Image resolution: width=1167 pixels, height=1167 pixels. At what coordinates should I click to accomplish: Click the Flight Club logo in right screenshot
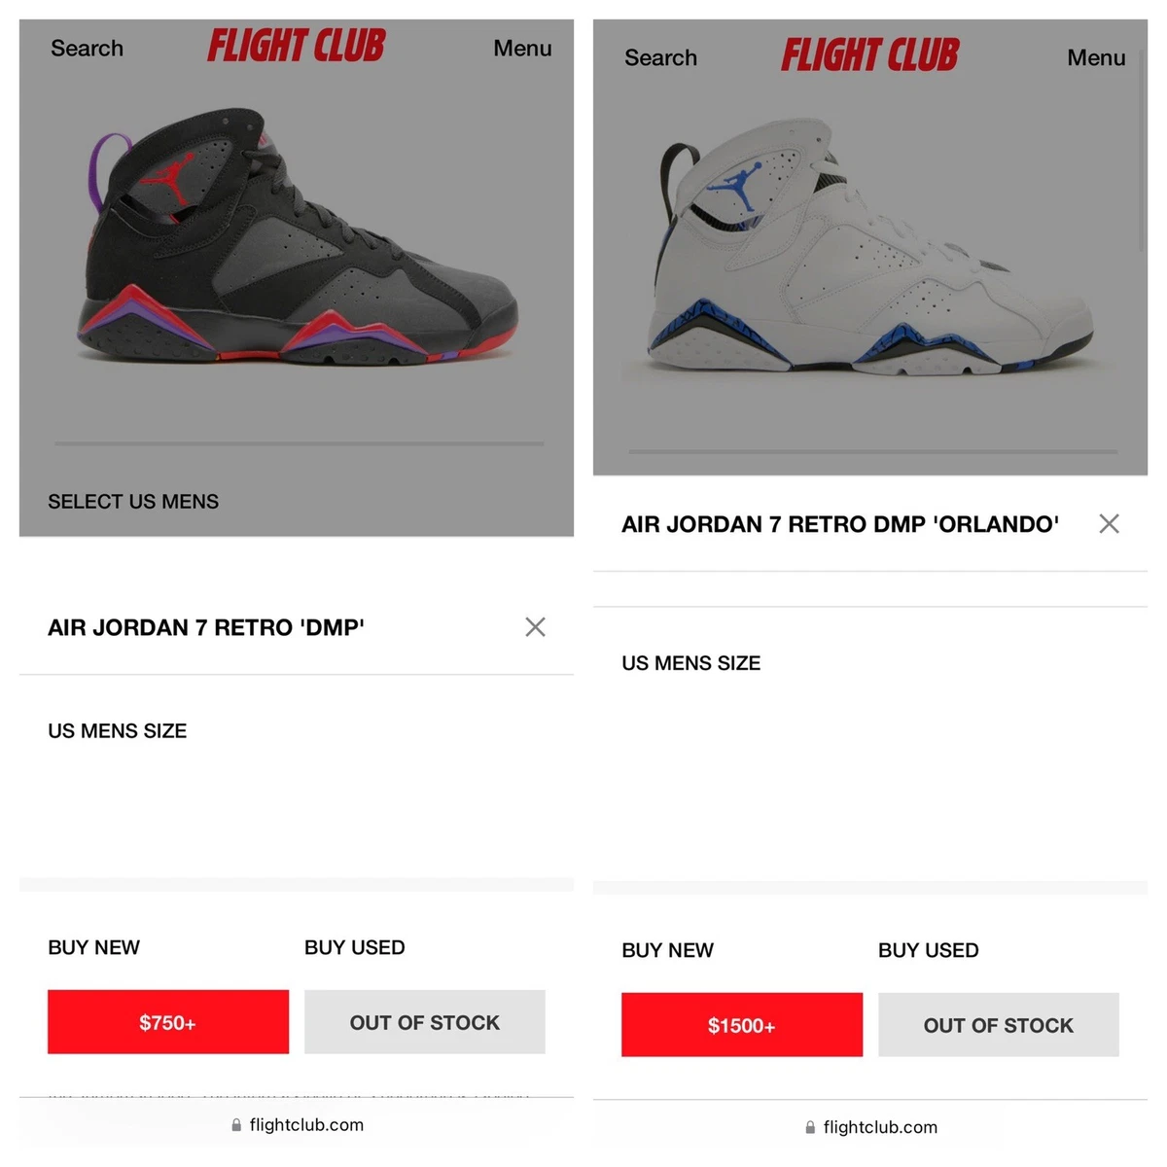[870, 55]
